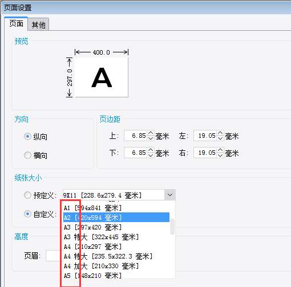Select A1 [594x841 毫米] from list
Screen dimensions: 291x287
coord(116,208)
